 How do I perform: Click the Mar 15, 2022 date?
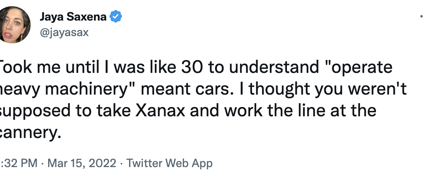click(x=81, y=163)
